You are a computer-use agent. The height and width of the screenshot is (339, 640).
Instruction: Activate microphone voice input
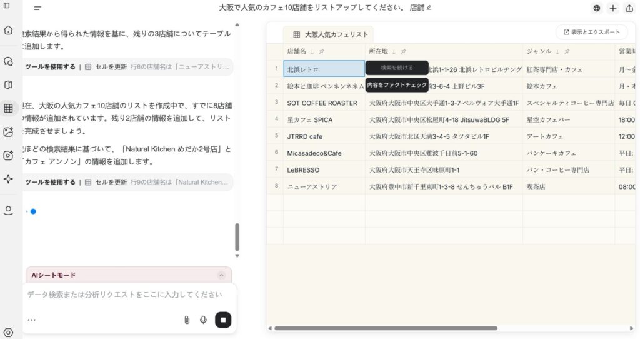coord(203,320)
